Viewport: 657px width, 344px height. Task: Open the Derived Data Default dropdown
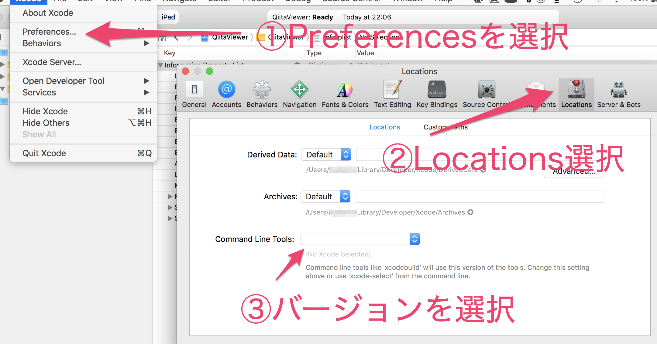pos(326,154)
